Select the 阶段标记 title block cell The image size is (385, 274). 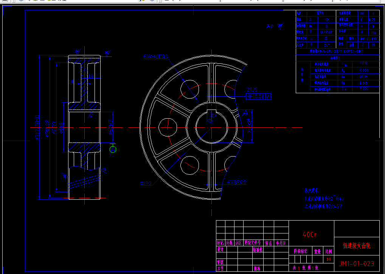[x=301, y=251]
